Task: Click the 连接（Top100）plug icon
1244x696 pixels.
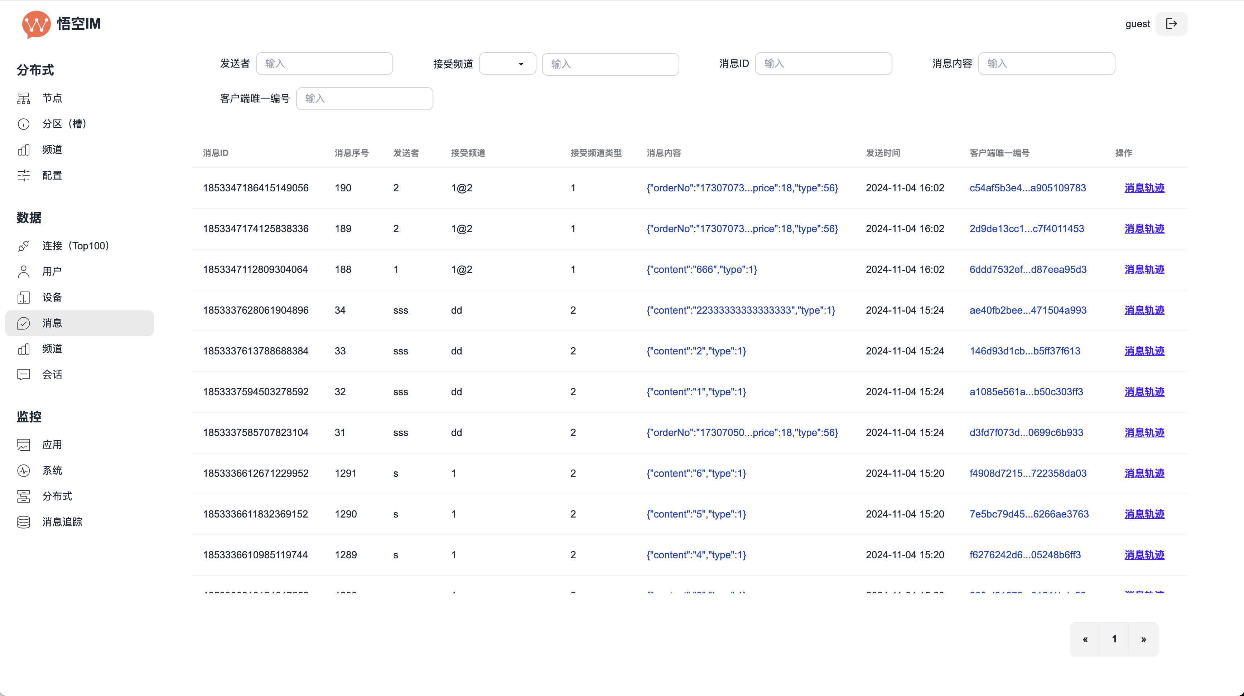Action: pos(24,246)
